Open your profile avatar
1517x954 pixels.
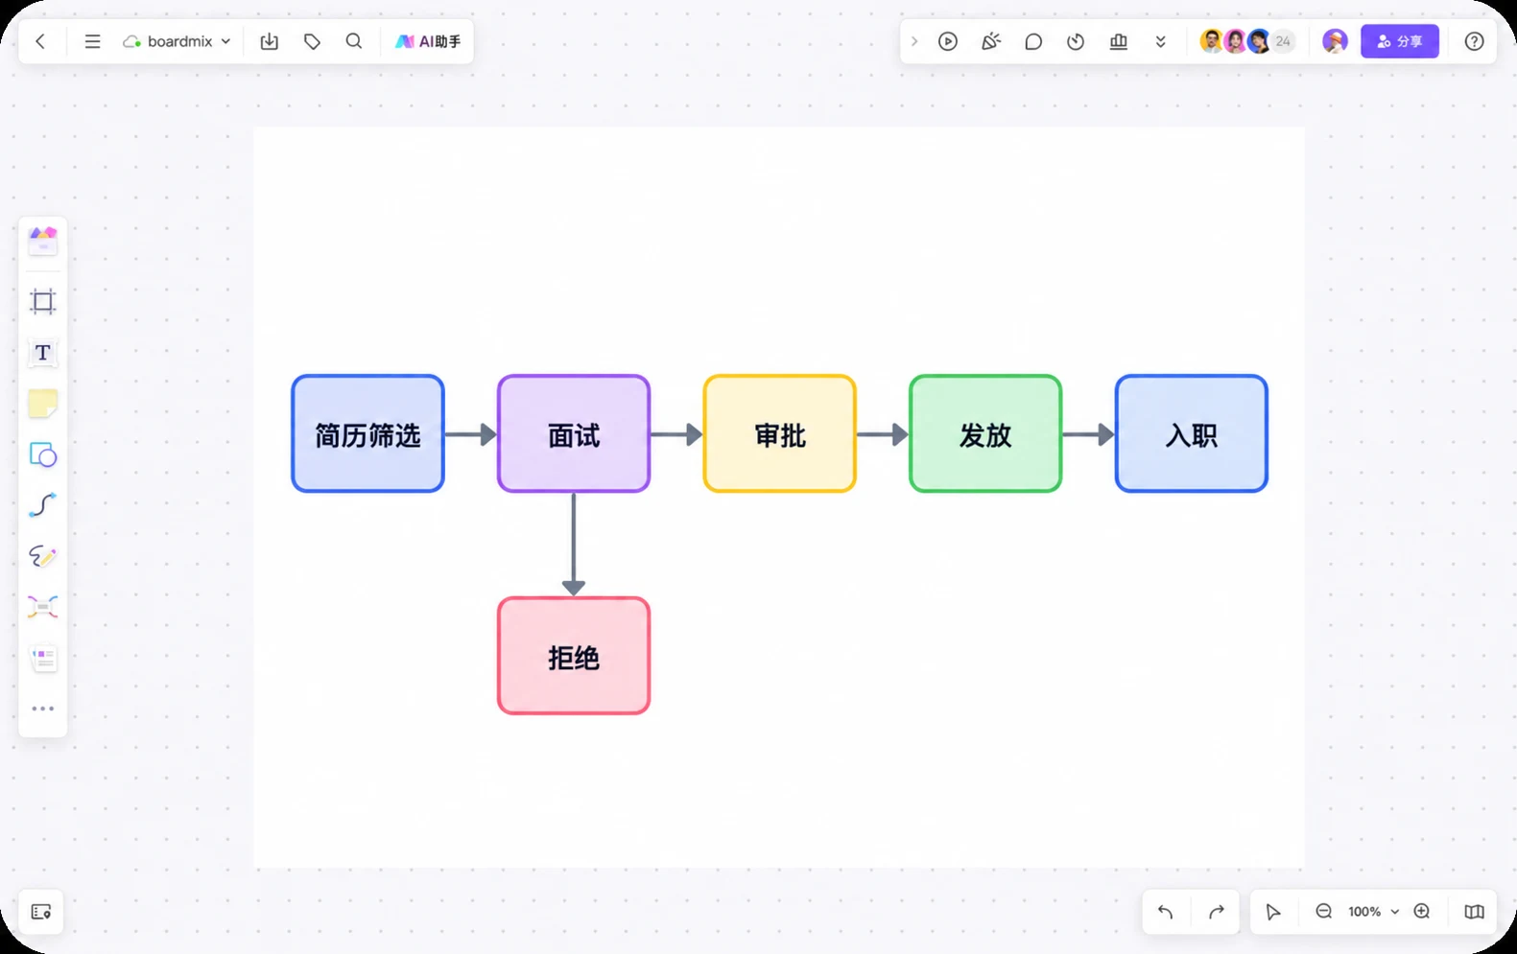pyautogui.click(x=1335, y=41)
